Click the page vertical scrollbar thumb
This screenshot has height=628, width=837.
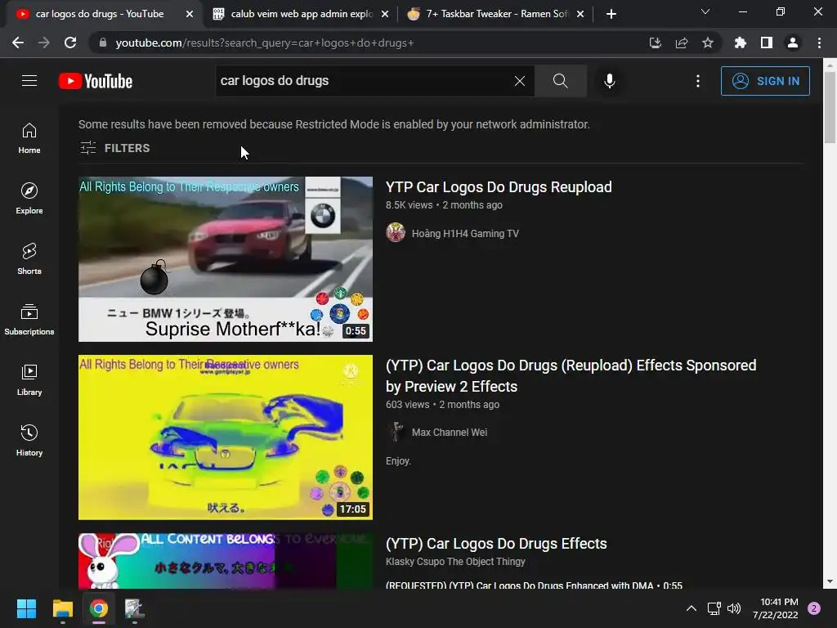[830, 107]
